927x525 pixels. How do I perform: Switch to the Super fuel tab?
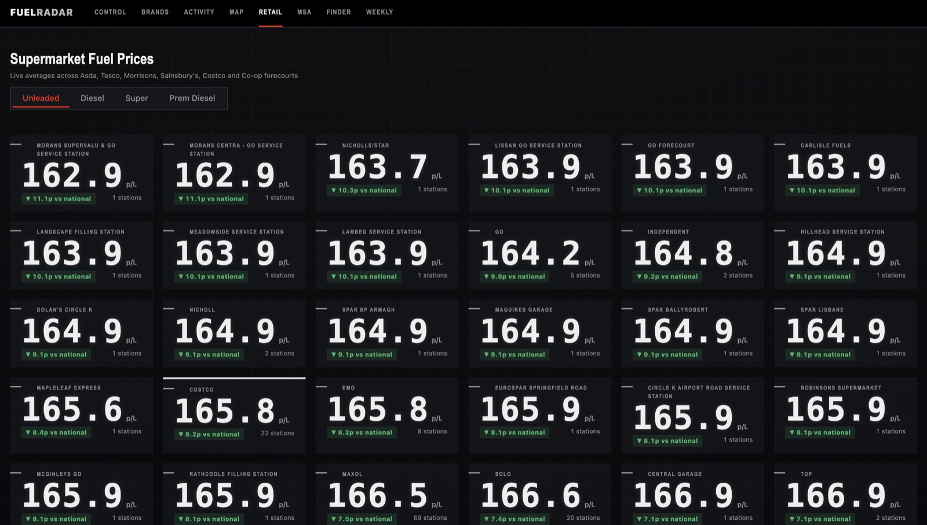(137, 98)
